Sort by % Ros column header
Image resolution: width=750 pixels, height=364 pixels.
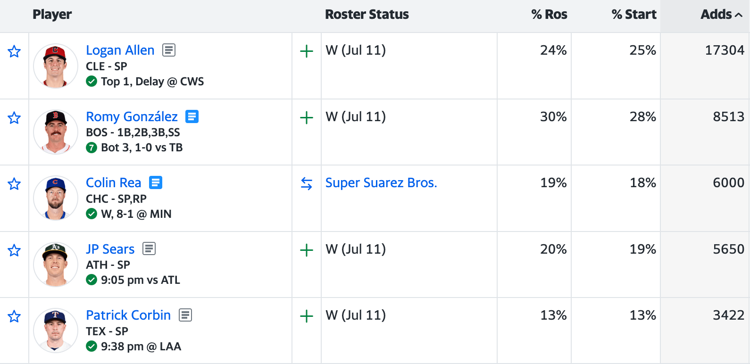[549, 15]
